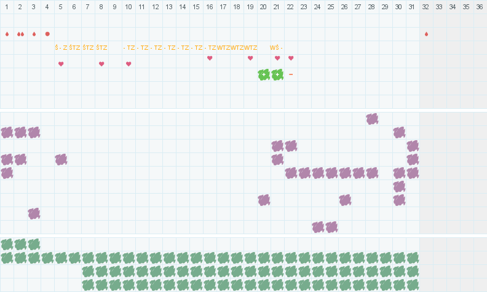Click the purple mark on day 5
This screenshot has width=487, height=292.
point(61,159)
